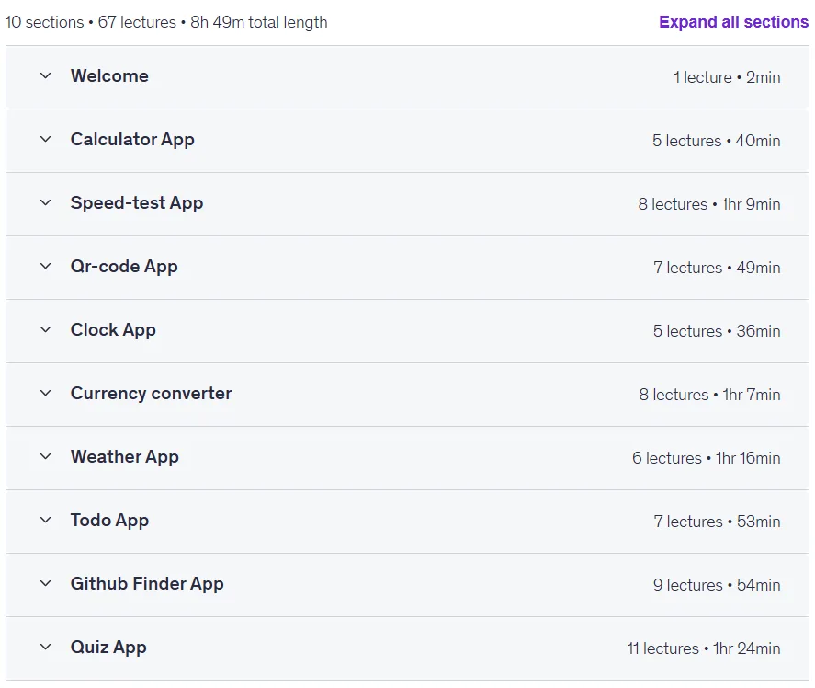Click Expand all sections link
Screen dimensions: 815x688
pos(733,22)
